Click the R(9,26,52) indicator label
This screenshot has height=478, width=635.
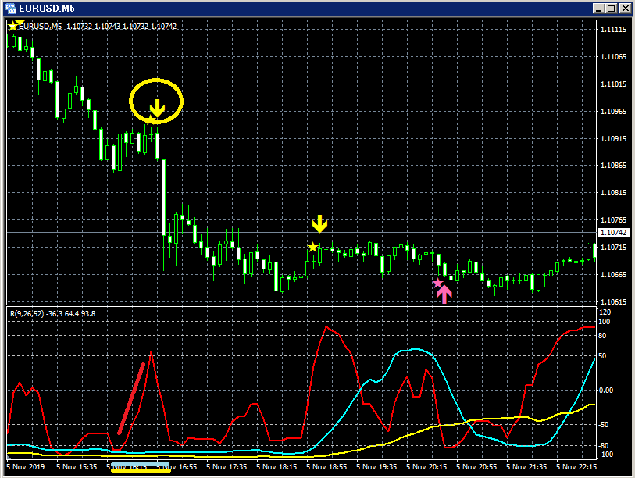[52, 313]
